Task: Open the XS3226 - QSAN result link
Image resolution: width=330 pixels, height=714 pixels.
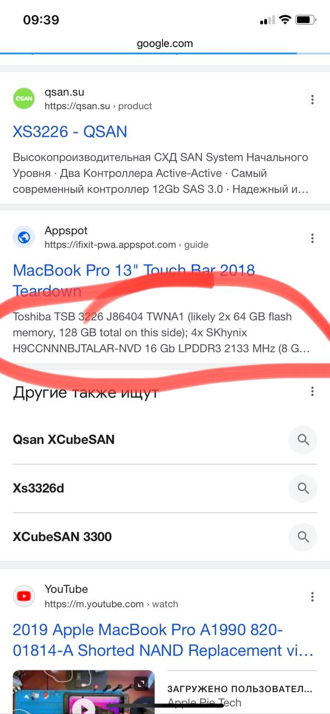Action: coord(70,132)
